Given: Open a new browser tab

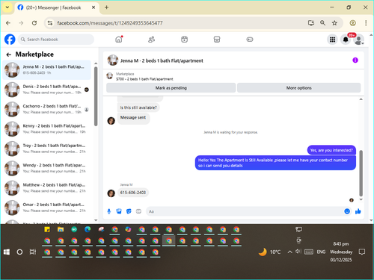Looking at the screenshot, I should tap(106, 7).
